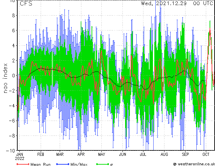
Task: Click the OCT month label
Action: [206, 154]
